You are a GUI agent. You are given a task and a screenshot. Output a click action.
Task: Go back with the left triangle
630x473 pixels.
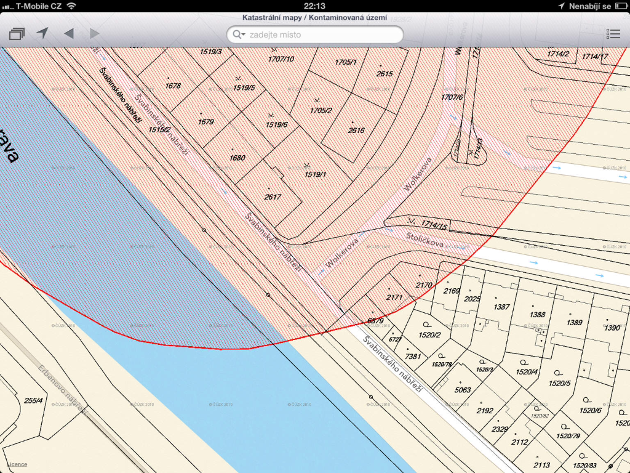(x=69, y=33)
